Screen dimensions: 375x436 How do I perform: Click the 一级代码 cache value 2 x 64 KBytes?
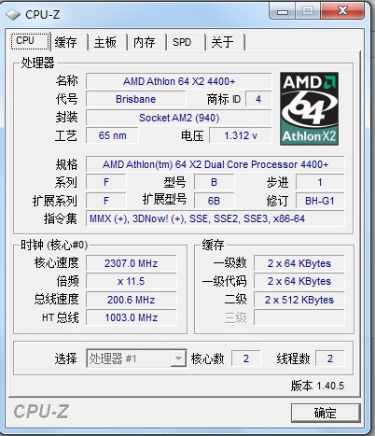click(x=299, y=281)
